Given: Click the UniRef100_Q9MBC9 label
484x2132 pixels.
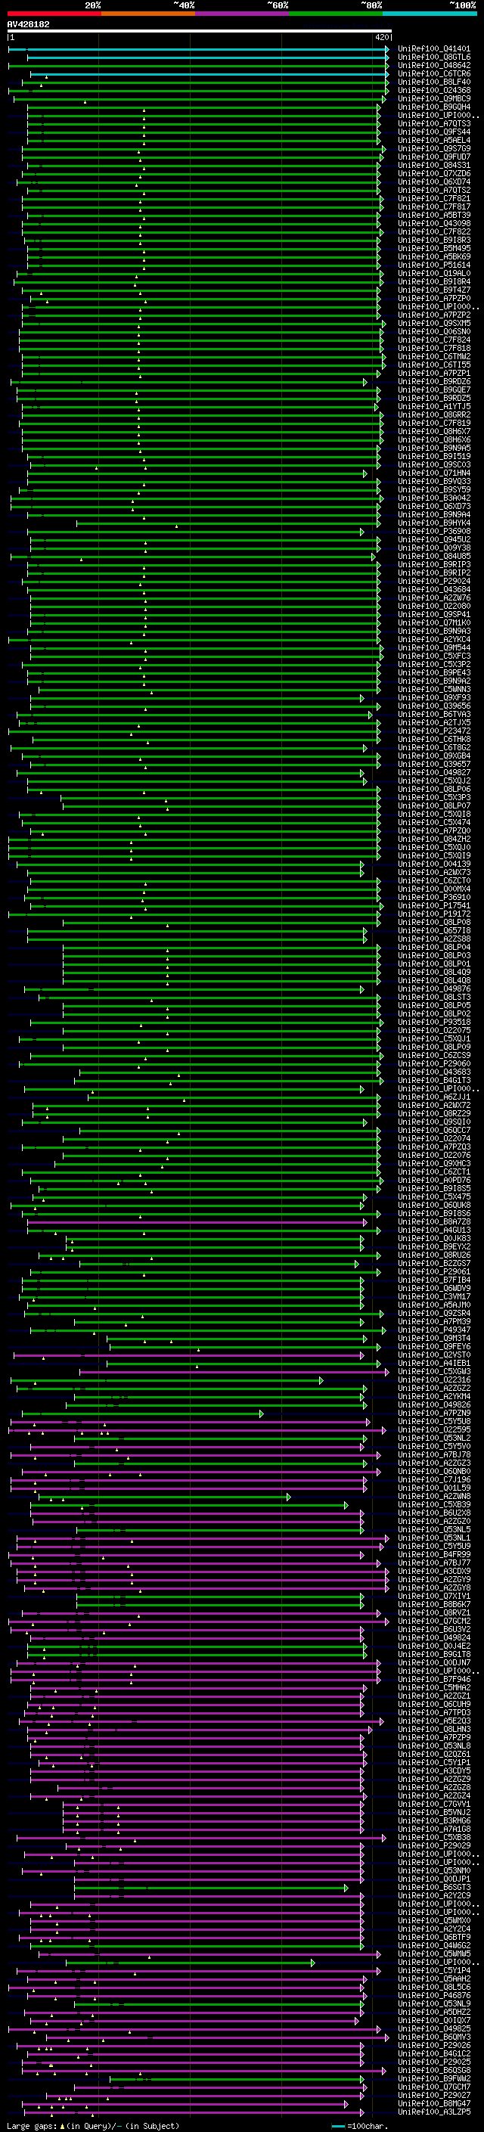Looking at the screenshot, I should click(434, 98).
